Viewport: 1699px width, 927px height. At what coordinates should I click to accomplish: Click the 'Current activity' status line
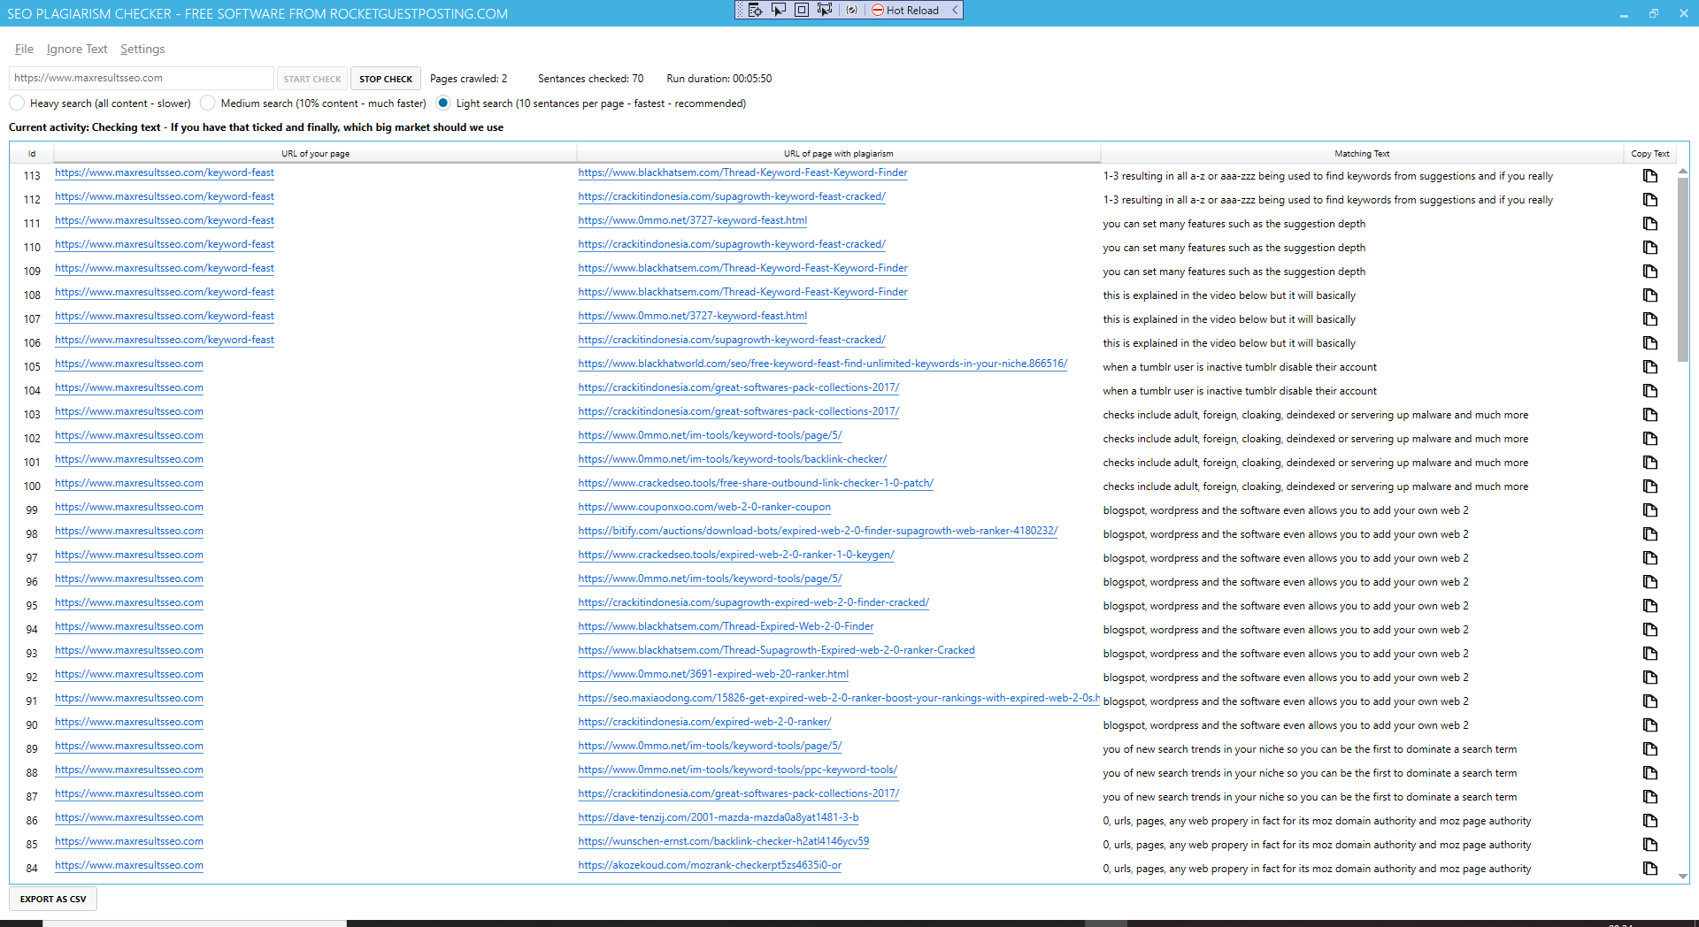[x=256, y=127]
